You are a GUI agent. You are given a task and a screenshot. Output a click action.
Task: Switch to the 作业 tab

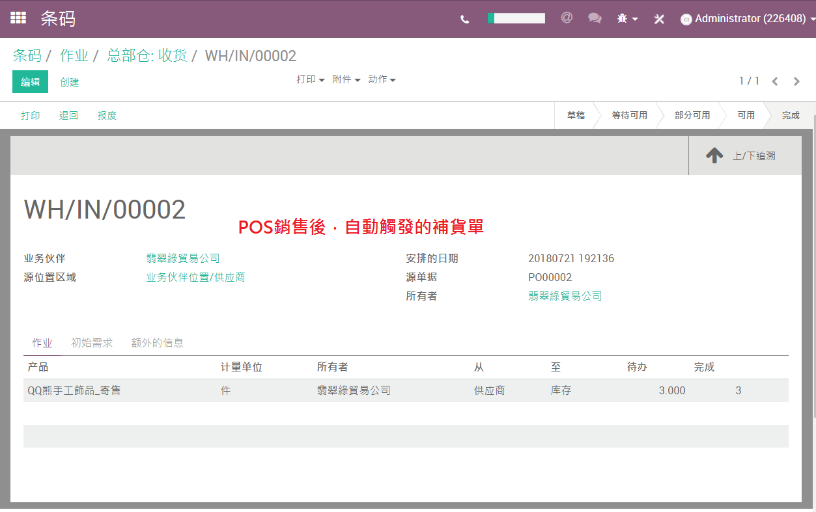click(x=42, y=343)
